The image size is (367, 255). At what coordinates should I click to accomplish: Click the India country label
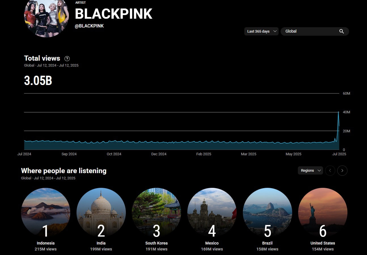click(x=101, y=243)
